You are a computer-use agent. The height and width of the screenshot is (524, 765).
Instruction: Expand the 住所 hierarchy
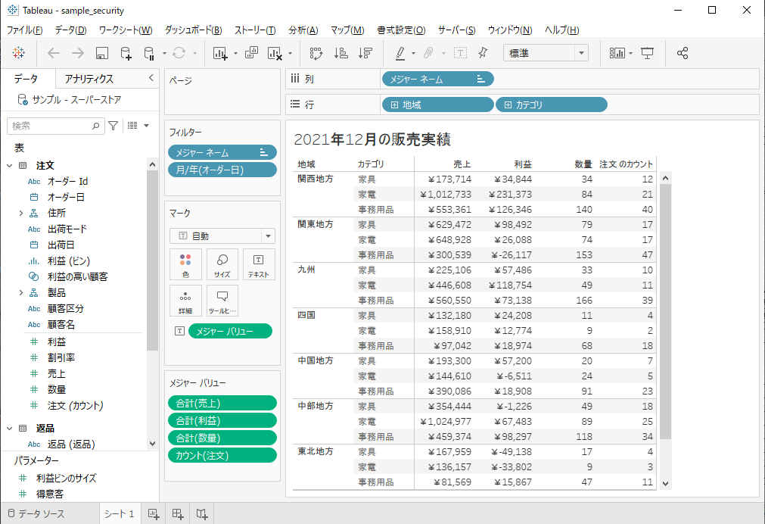[x=20, y=214]
